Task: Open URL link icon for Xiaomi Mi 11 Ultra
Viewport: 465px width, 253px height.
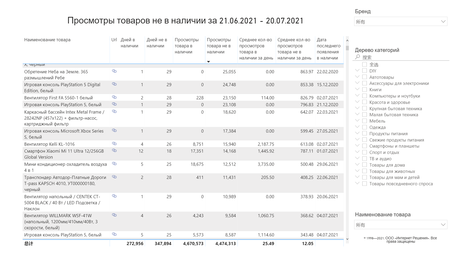Action: pos(114,150)
